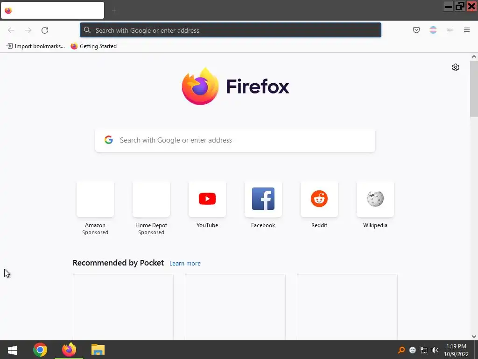Open the Windows Start menu
Screen dimensions: 478x359
pos(12,350)
